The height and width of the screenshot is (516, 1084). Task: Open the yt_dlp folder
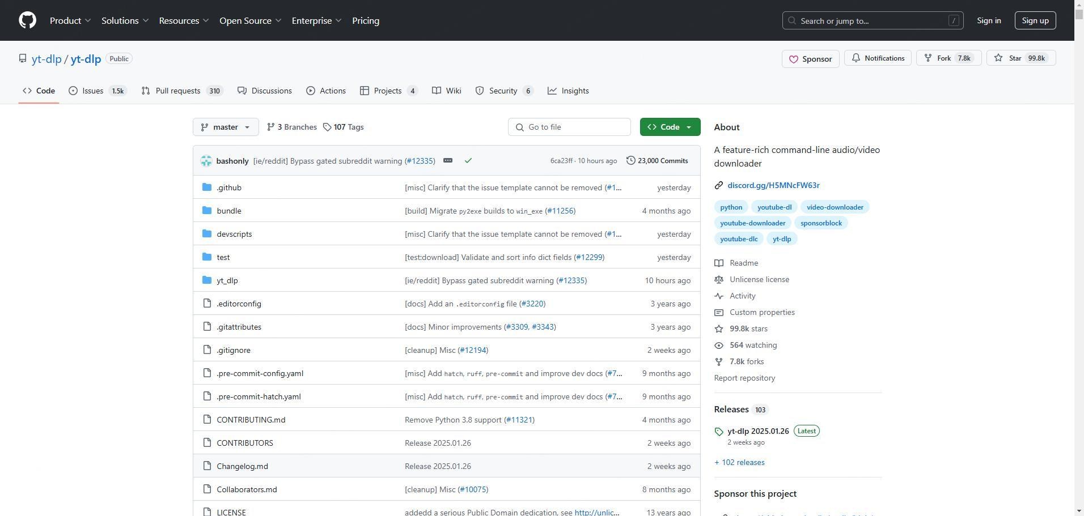pos(227,280)
